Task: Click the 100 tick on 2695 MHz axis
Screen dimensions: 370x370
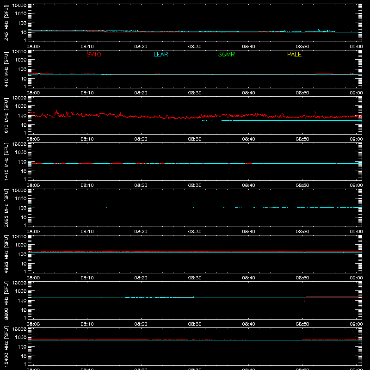Action: [22, 208]
